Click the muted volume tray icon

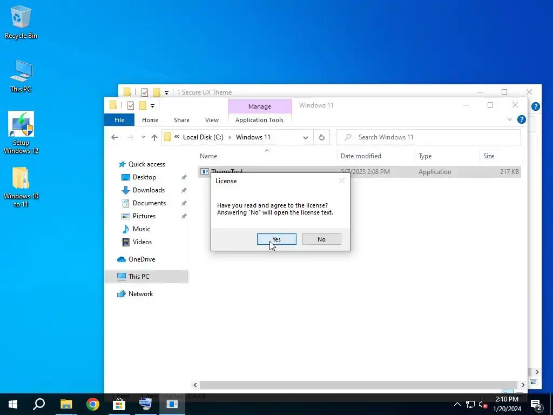[483, 404]
